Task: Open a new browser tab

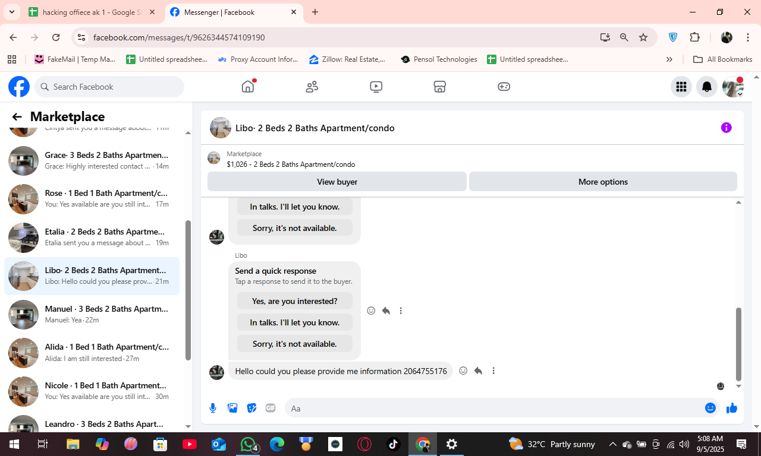Action: (x=315, y=12)
